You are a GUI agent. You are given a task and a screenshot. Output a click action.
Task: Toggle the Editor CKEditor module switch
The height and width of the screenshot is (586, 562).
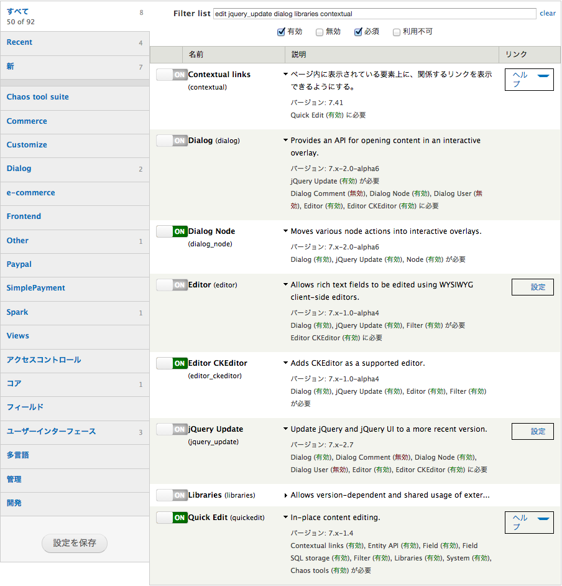[x=172, y=363]
